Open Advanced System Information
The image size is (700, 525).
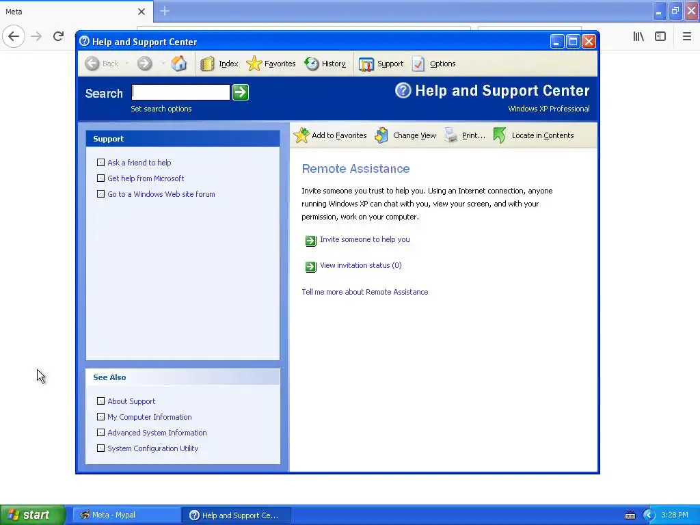(157, 433)
